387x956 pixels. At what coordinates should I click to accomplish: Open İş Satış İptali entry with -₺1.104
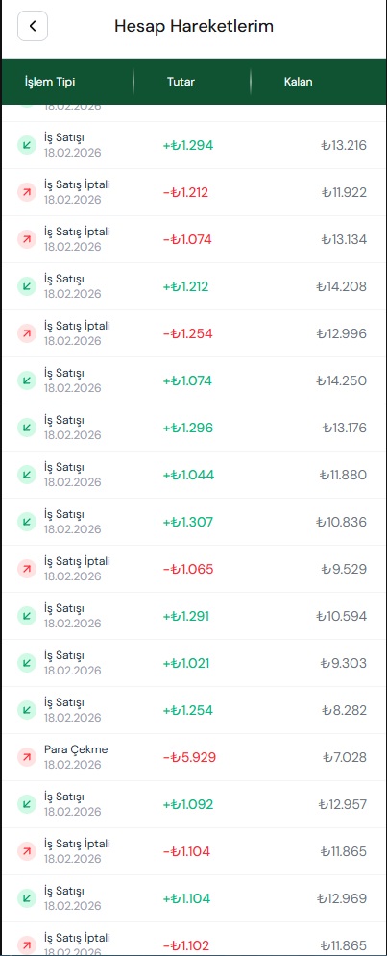click(193, 851)
